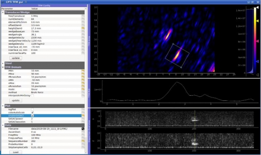Click update button under Transducer/Wedge settings
The image size is (261, 155).
point(15,58)
